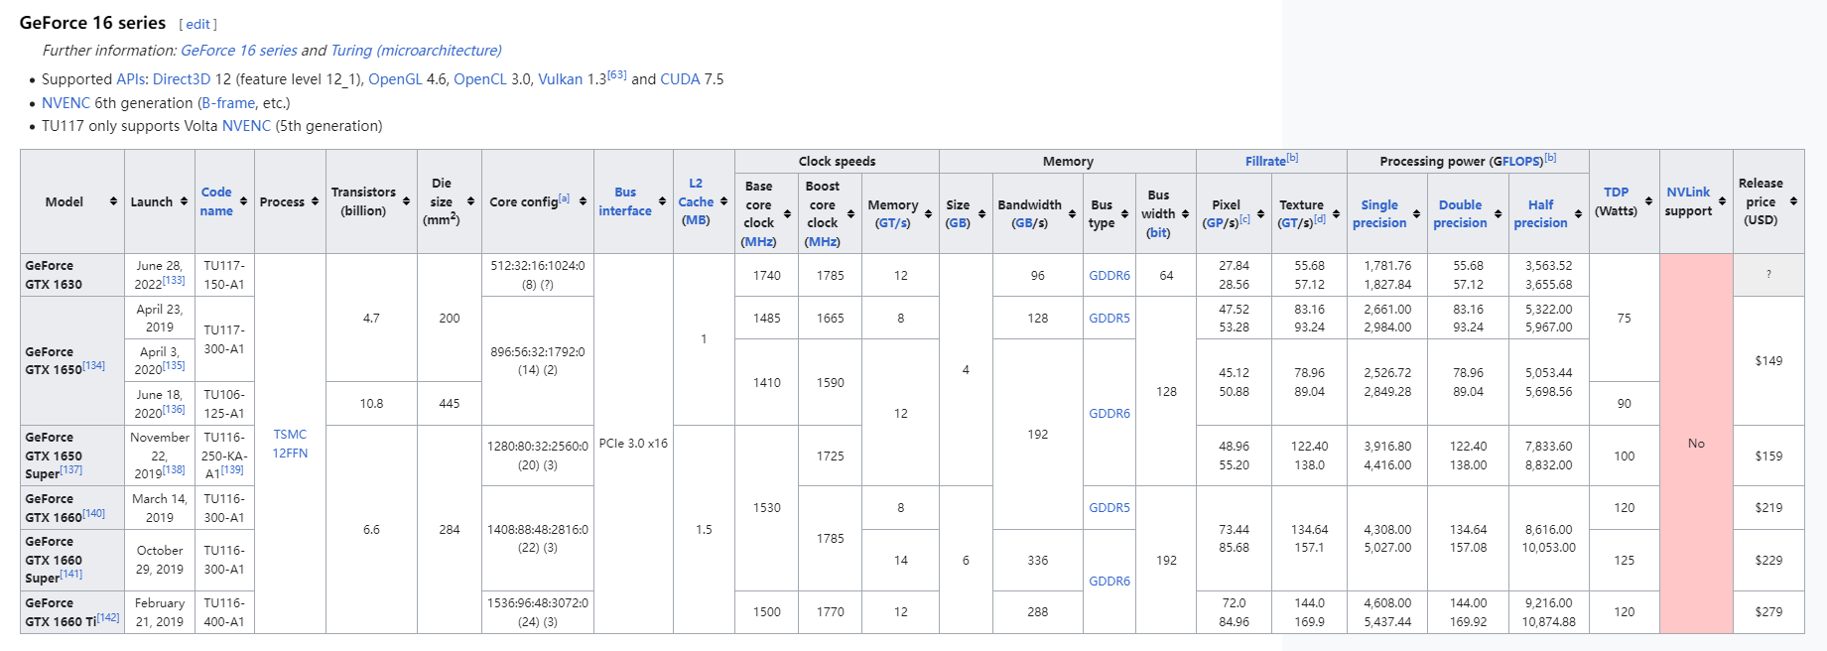
Task: Sort by Code name using its arrows
Action: [x=243, y=201]
